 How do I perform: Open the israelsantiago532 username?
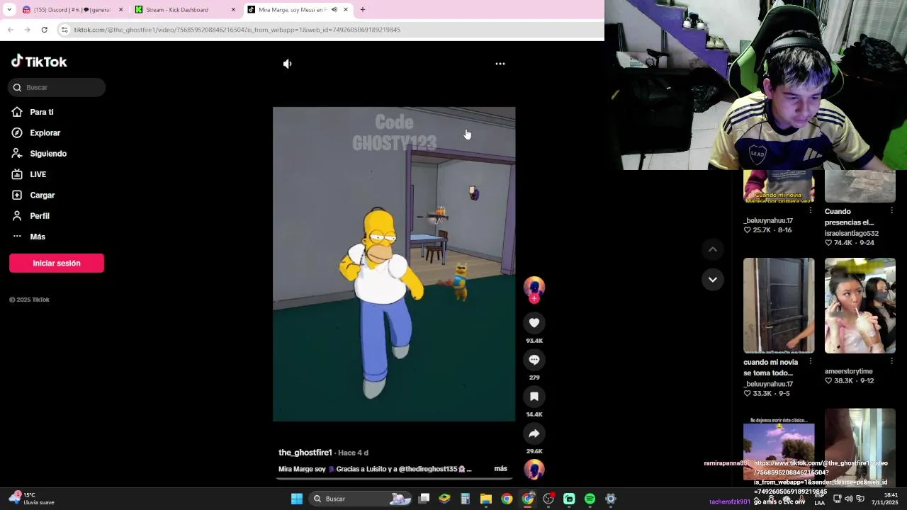coord(851,233)
